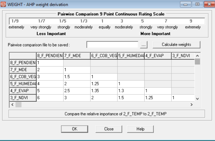Click horizontal scrollbar left arrow
Viewport: 215px width, 141px height.
(x=12, y=105)
